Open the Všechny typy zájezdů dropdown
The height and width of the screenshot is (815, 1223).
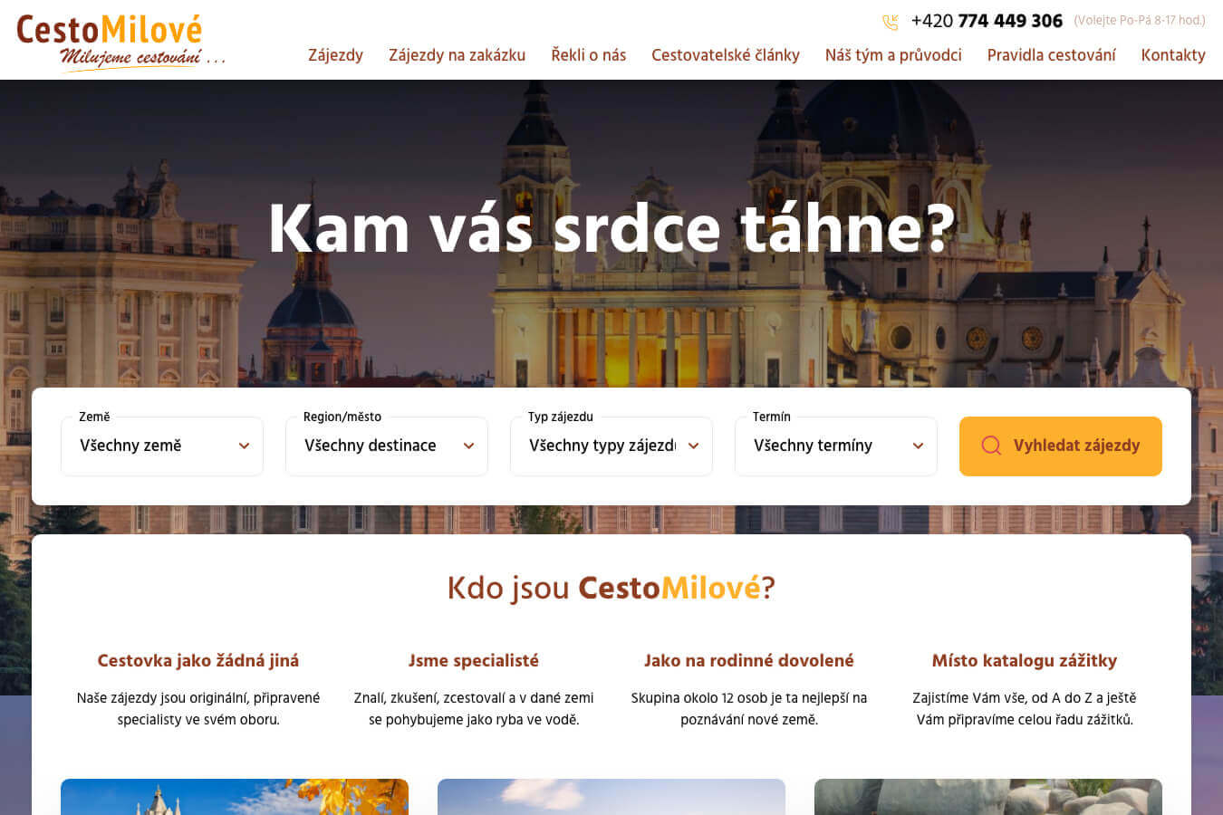click(x=611, y=446)
